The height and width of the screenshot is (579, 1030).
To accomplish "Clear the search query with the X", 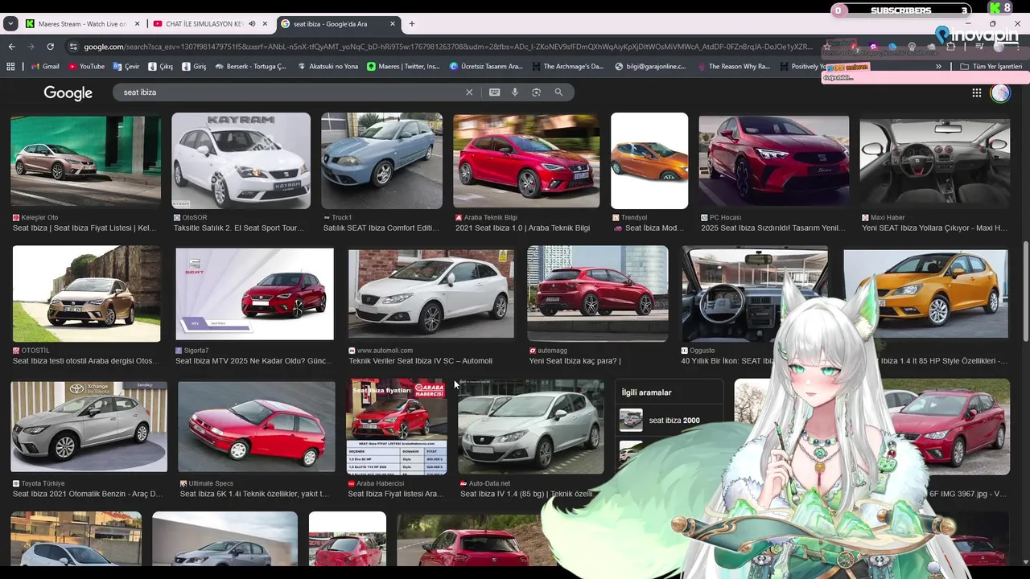I will pos(469,92).
